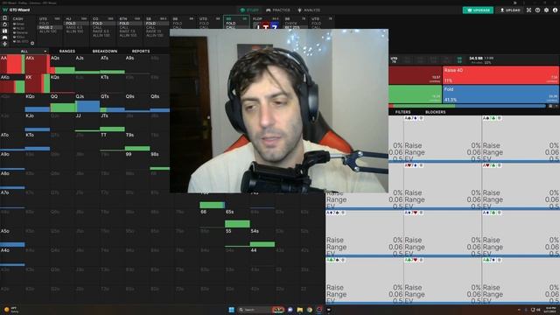Open the CASH game settings gear
The width and height of the screenshot is (560, 315).
tap(32, 43)
